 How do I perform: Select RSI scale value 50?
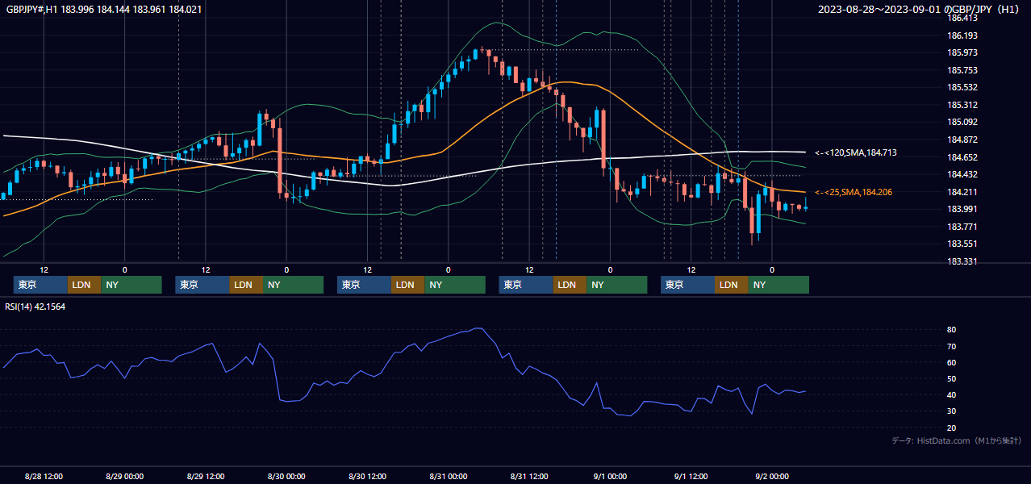coord(952,378)
